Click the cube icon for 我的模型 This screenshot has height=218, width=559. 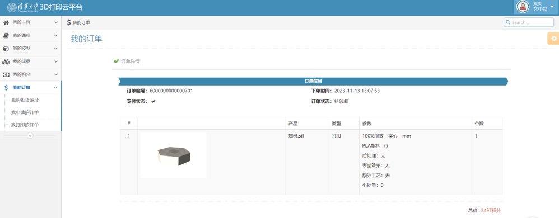tap(6, 49)
